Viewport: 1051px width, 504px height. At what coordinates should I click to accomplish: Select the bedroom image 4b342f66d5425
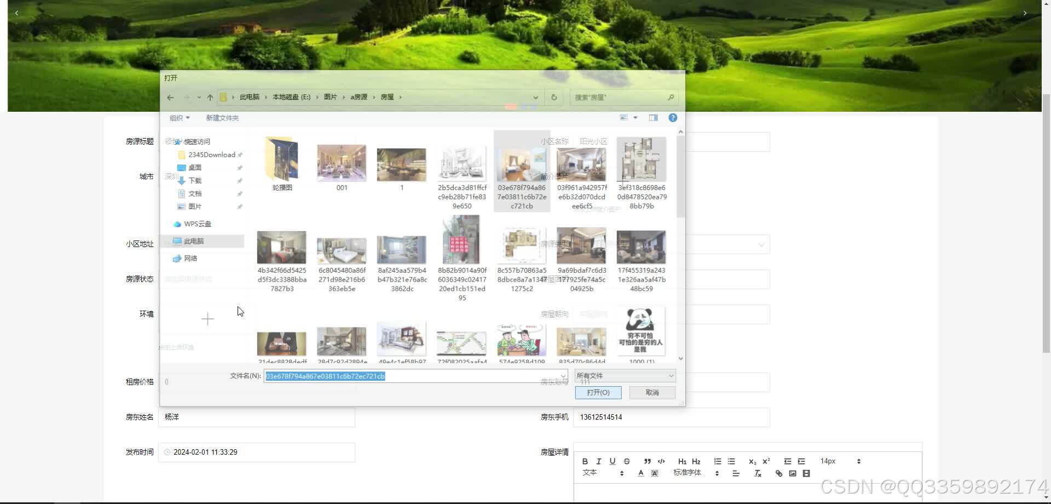pyautogui.click(x=281, y=261)
